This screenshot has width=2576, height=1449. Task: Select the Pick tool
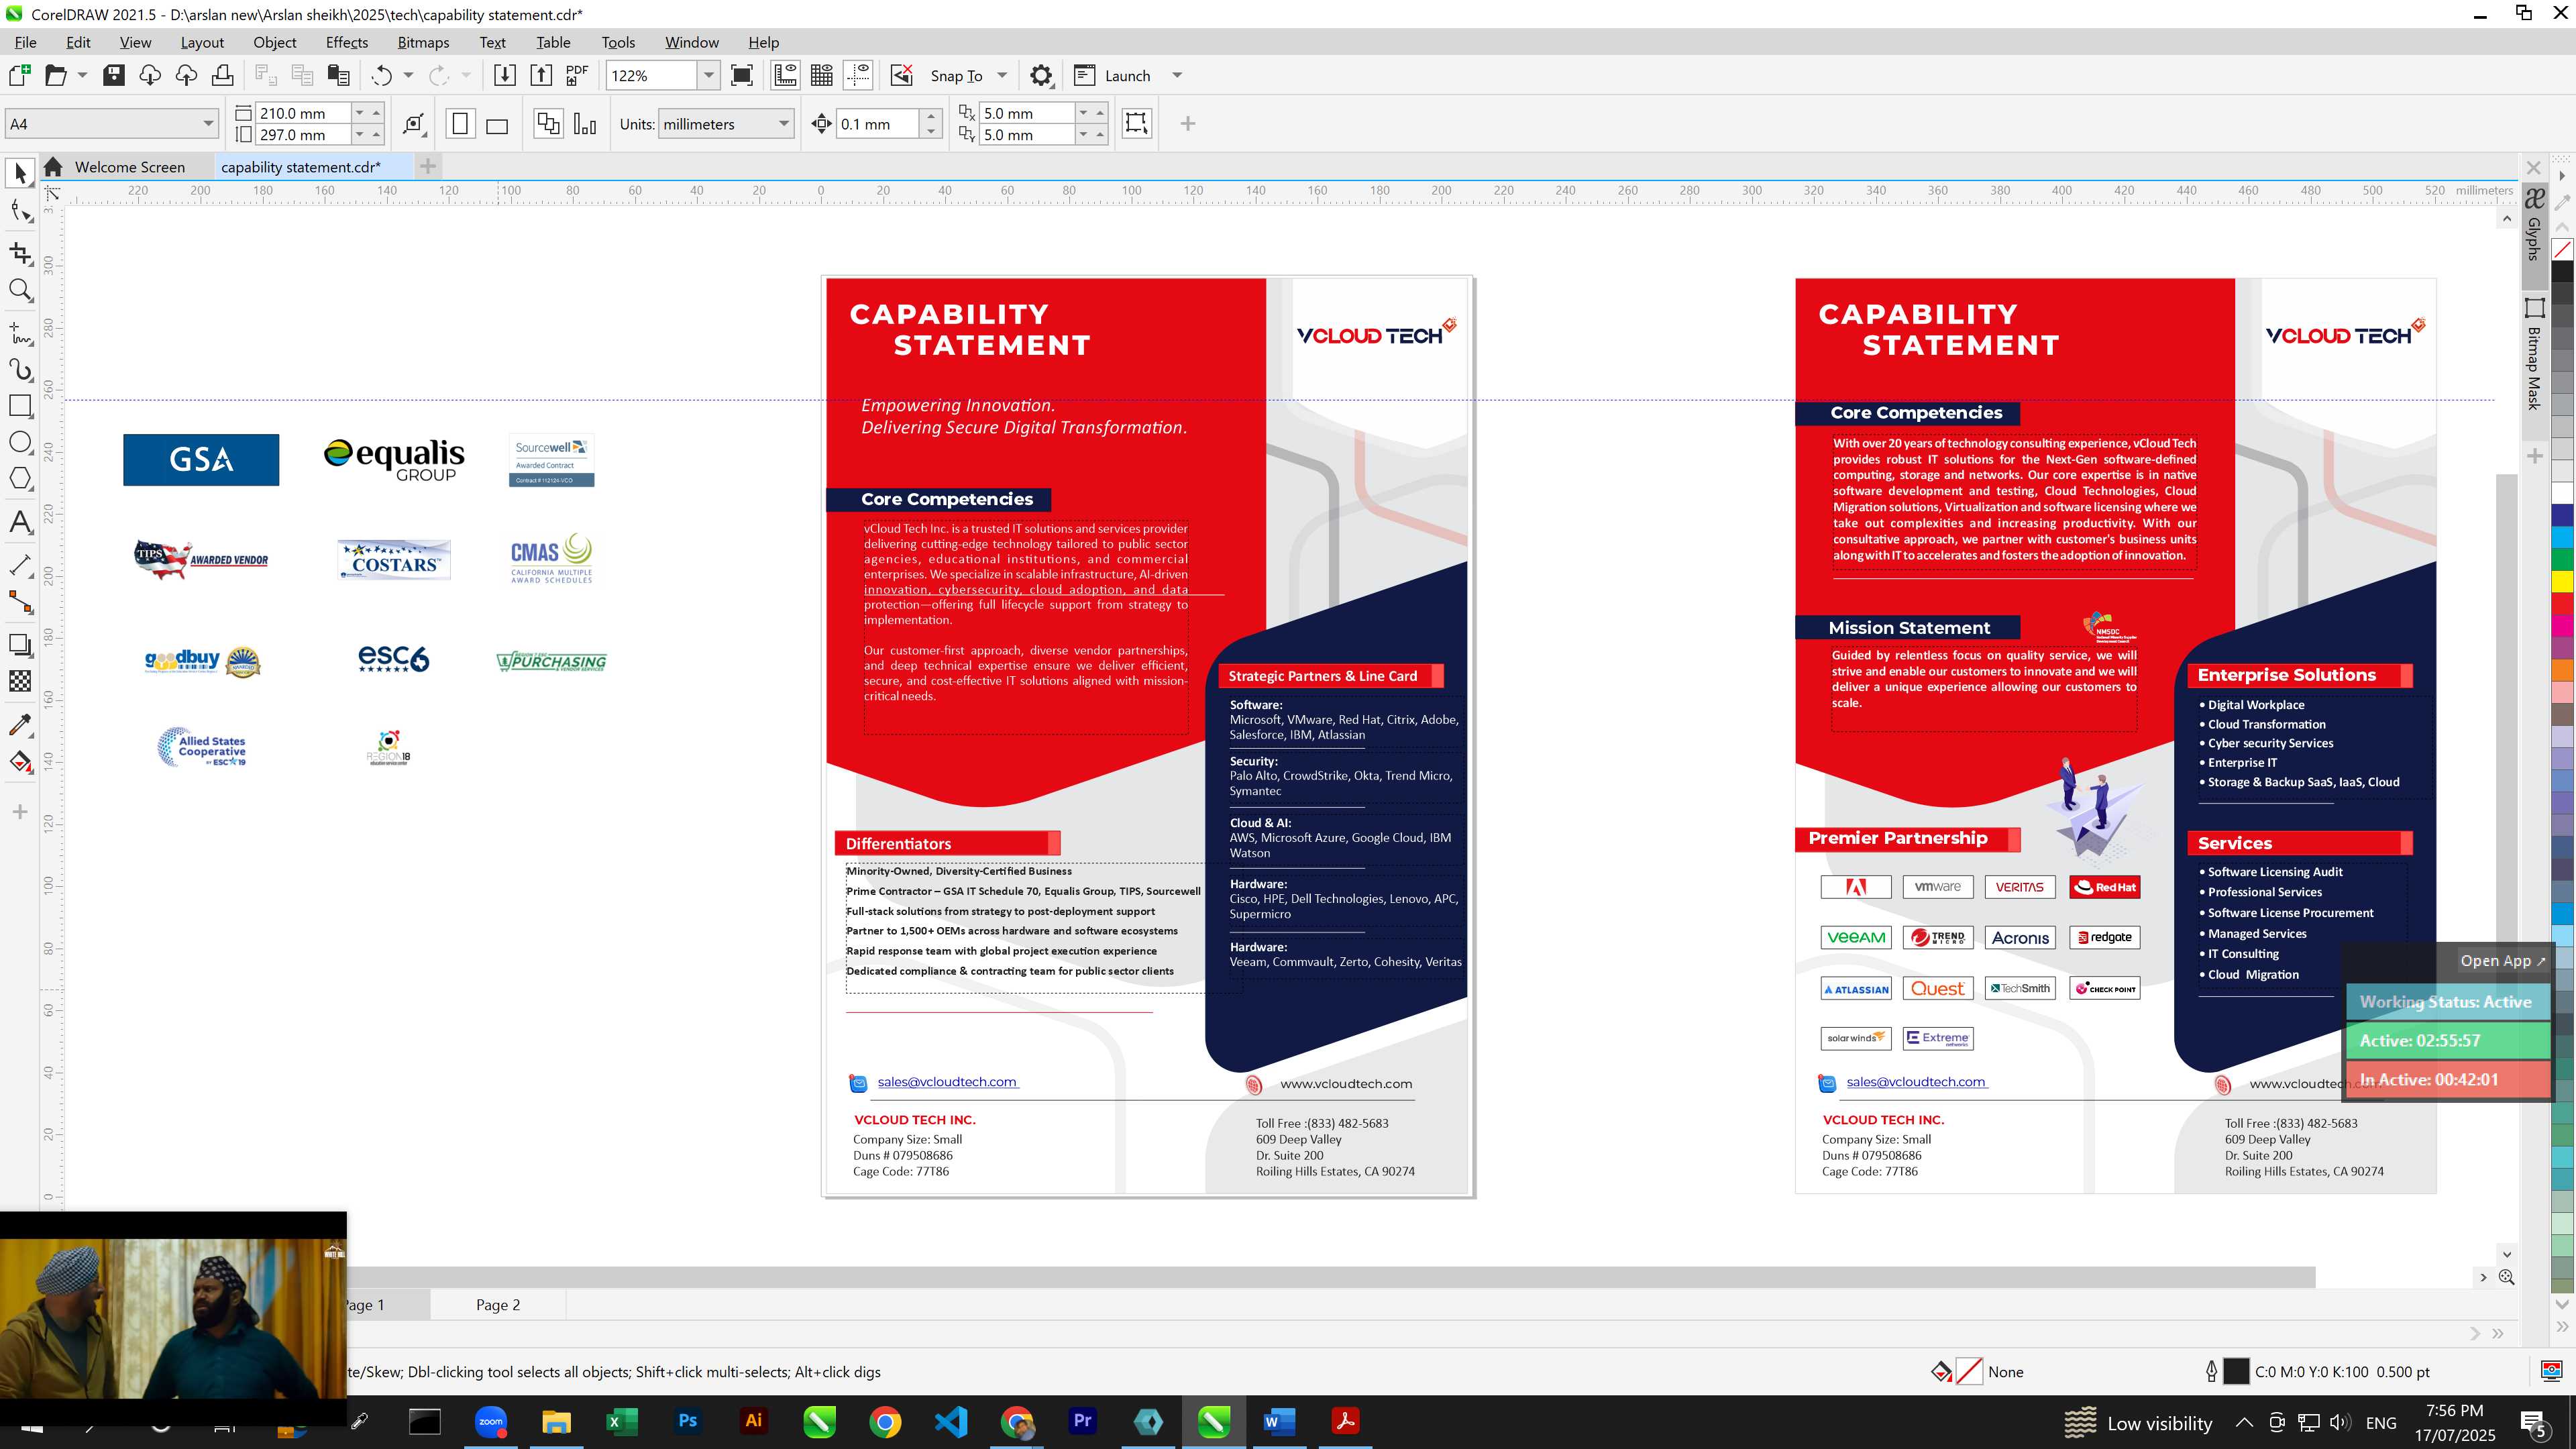point(20,174)
